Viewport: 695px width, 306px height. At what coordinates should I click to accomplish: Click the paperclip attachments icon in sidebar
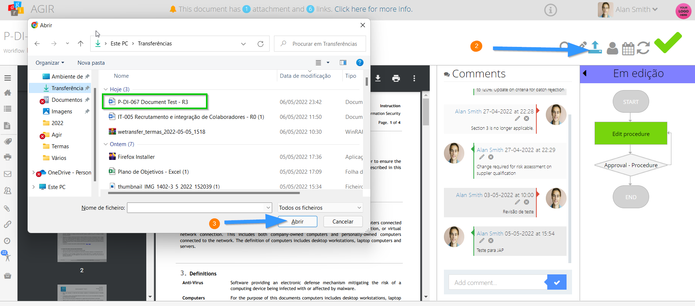[x=7, y=208]
